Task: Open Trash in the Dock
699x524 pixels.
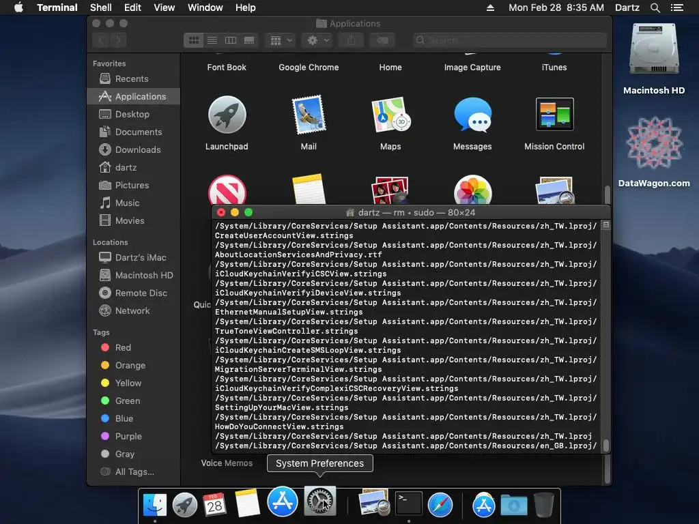Action: click(544, 505)
